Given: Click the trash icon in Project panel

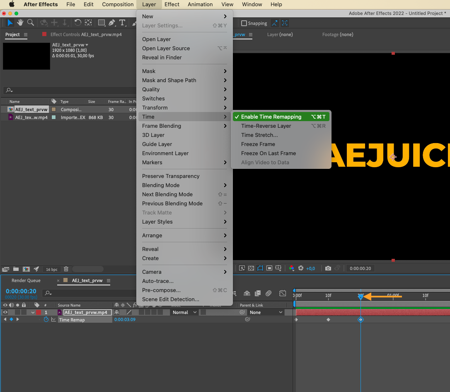Looking at the screenshot, I should coord(66,269).
